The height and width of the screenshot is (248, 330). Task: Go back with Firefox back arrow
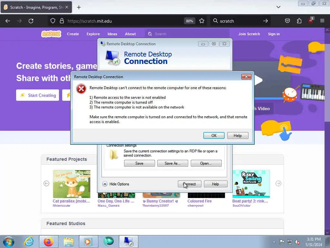coord(8,21)
